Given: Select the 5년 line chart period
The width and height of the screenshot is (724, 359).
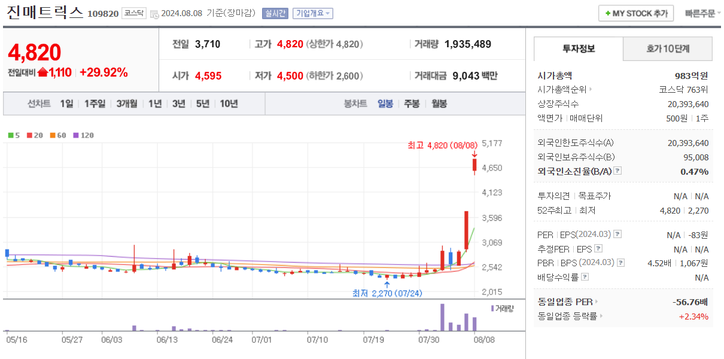Looking at the screenshot, I should [x=202, y=104].
